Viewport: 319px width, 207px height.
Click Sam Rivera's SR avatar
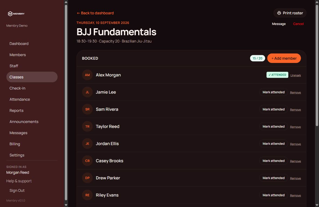tap(87, 109)
